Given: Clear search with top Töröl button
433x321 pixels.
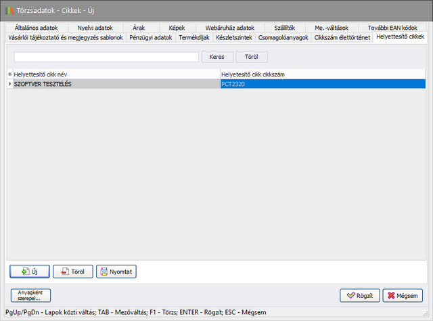Looking at the screenshot, I should 252,57.
